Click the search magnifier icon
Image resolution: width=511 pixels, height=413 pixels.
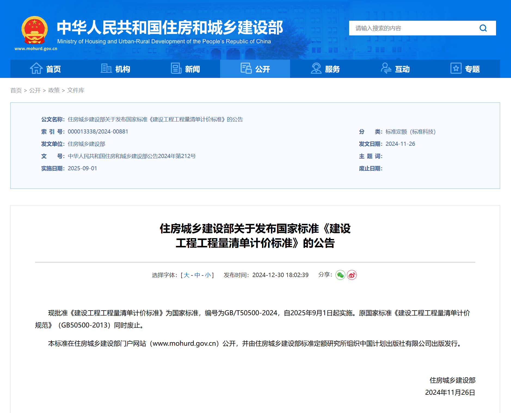pyautogui.click(x=483, y=28)
